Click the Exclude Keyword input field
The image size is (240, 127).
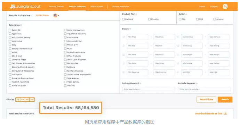click(204, 89)
